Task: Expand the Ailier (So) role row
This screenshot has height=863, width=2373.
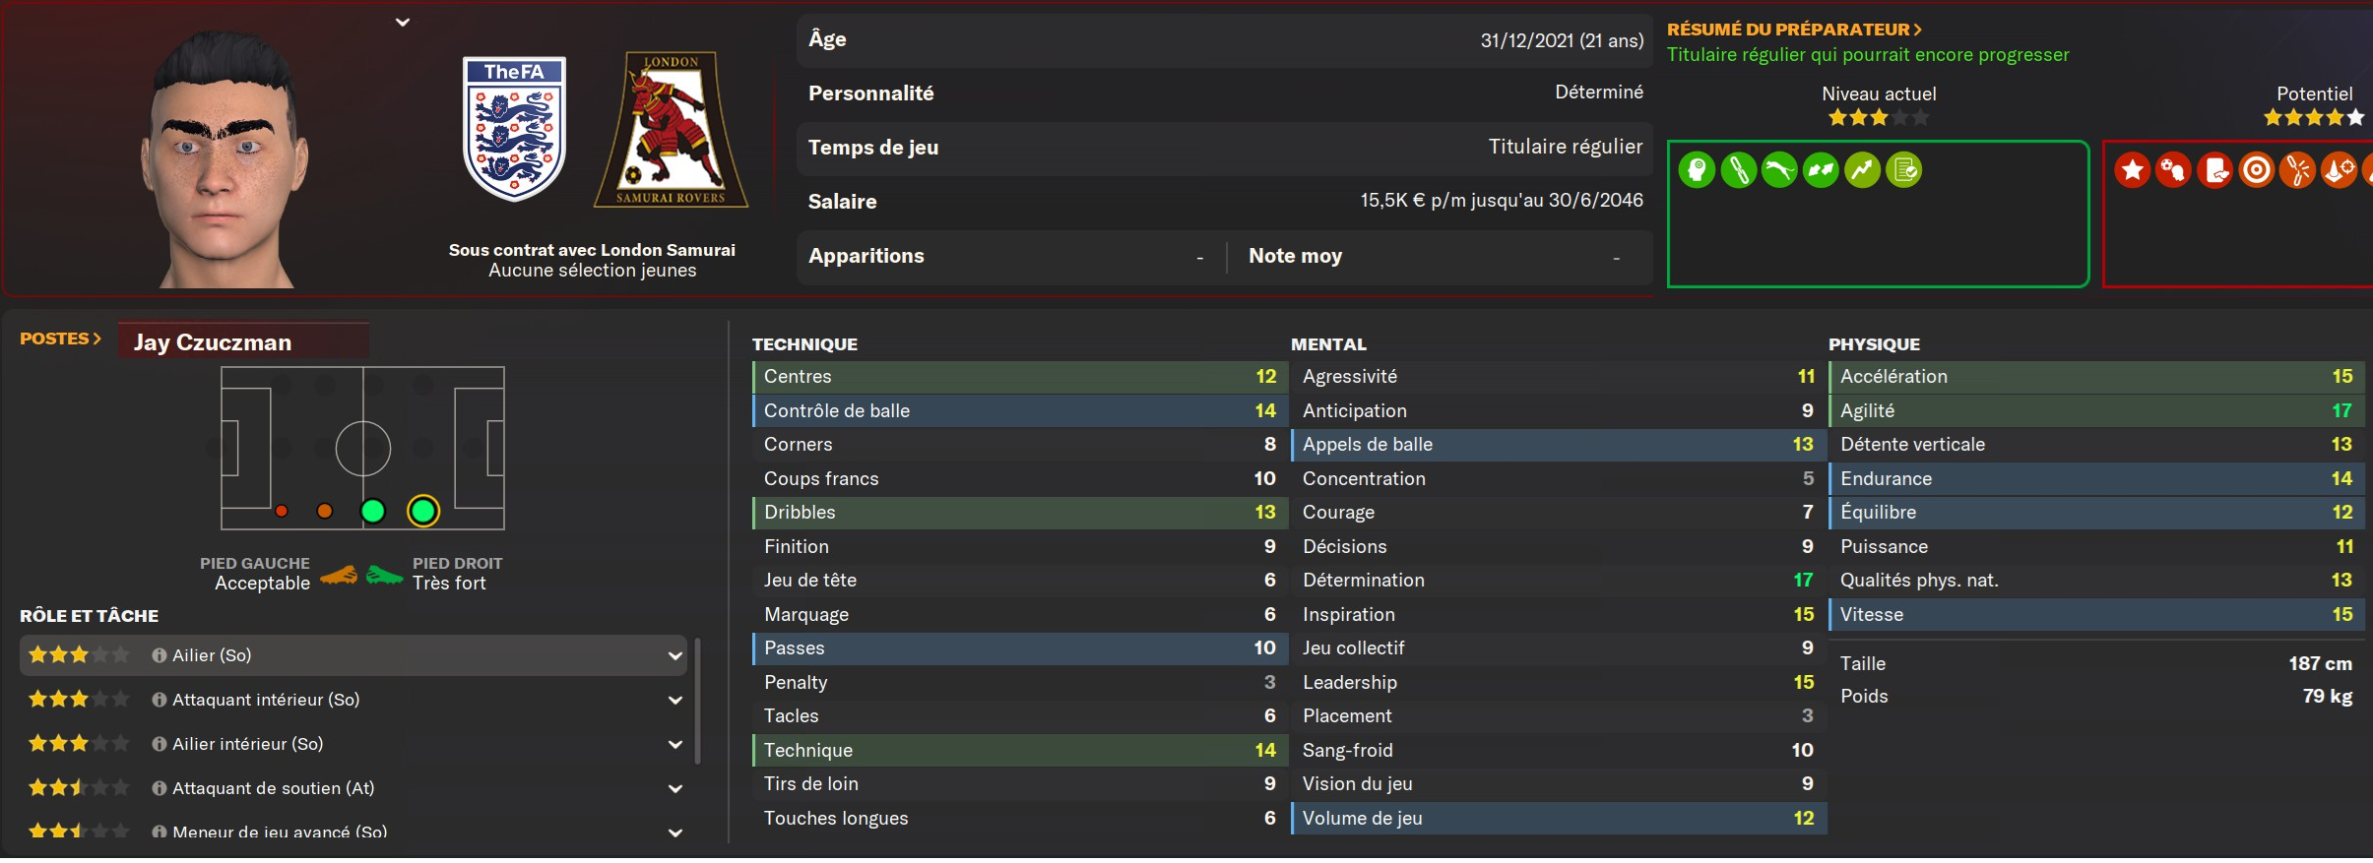Action: click(674, 655)
